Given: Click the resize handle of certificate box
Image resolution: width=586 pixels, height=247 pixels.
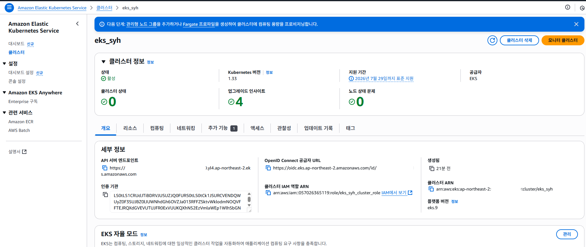Looking at the screenshot, I should pyautogui.click(x=249, y=211).
